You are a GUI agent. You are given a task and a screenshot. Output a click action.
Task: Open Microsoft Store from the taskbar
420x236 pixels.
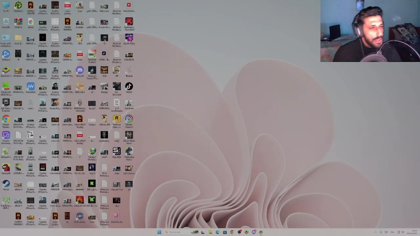[225, 232]
